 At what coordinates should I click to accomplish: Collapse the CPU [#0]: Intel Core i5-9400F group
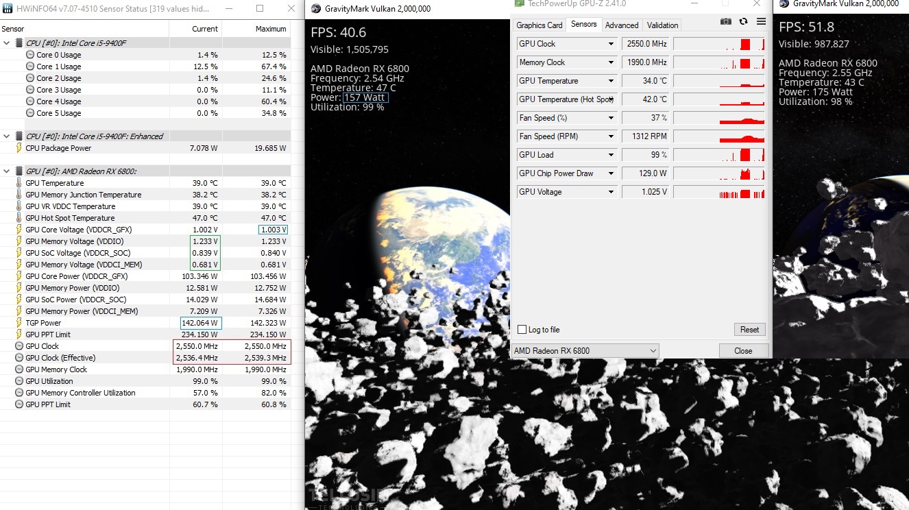click(7, 43)
